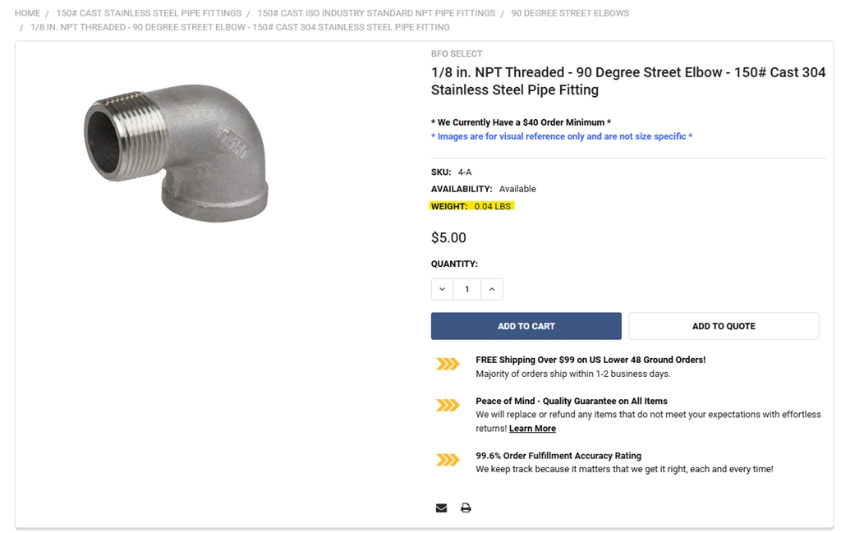Click the email share envelope icon
Viewport: 841px width, 533px height.
point(441,508)
